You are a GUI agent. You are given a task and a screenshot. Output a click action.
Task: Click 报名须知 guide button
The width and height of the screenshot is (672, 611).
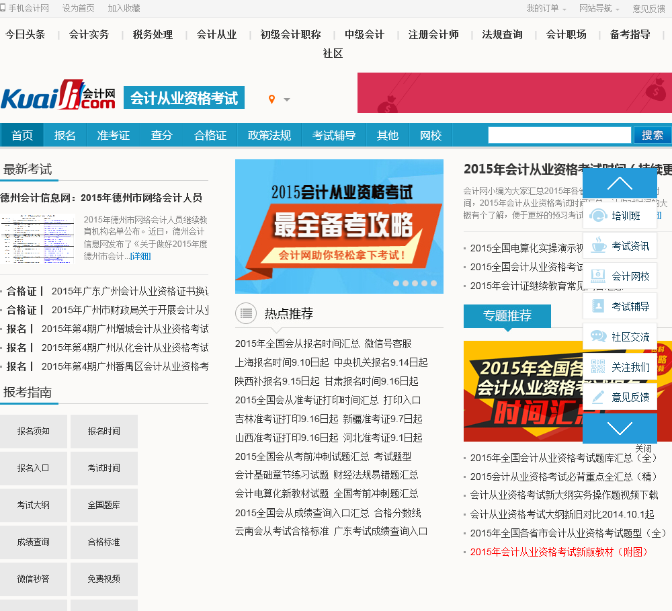click(34, 431)
